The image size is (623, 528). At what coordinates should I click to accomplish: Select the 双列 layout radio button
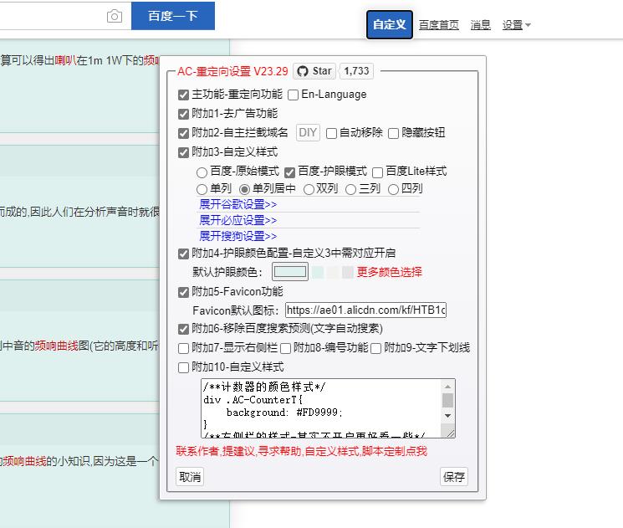309,189
